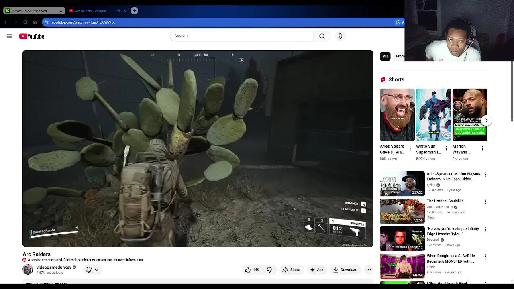Open videogamedunkey channel name link
514x289 pixels.
[54, 267]
